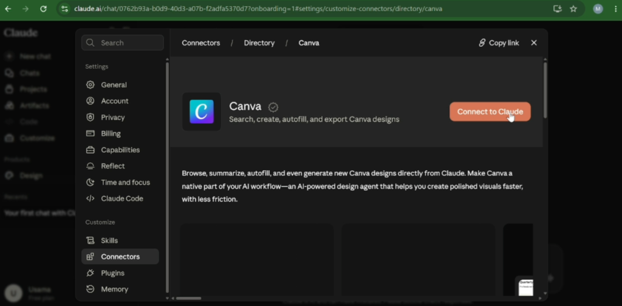Click the main panel vertical scrollbar
This screenshot has width=622, height=306.
pos(545,90)
